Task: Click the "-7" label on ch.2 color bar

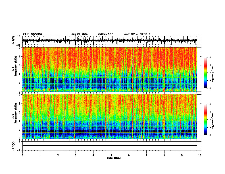Action: click(x=210, y=135)
